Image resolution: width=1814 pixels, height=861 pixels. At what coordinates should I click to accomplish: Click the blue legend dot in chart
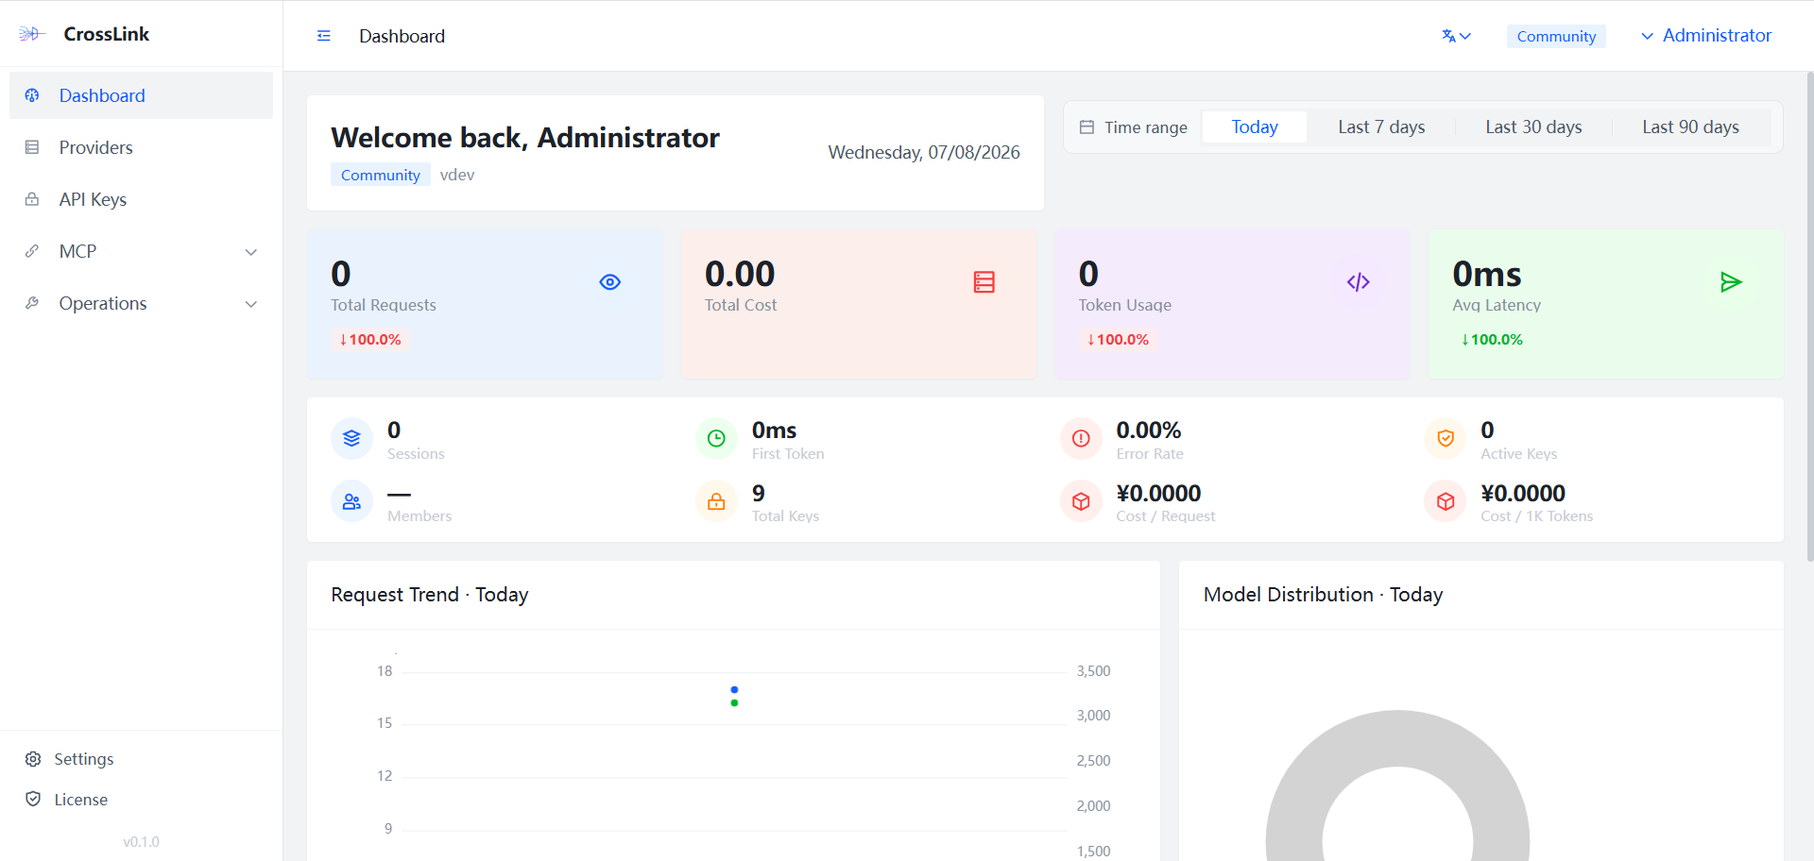[734, 689]
